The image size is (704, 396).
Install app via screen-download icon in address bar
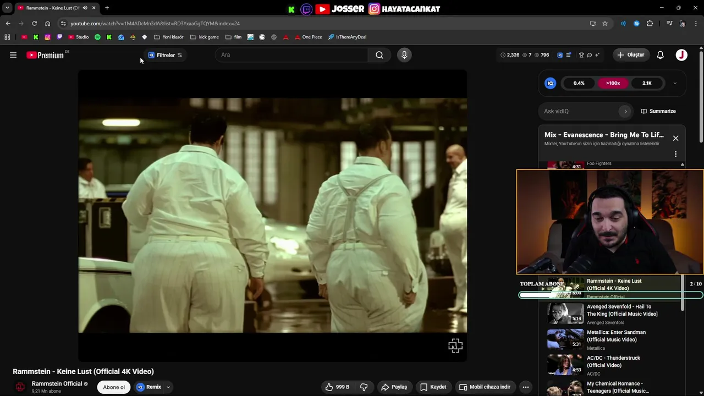coord(593,24)
